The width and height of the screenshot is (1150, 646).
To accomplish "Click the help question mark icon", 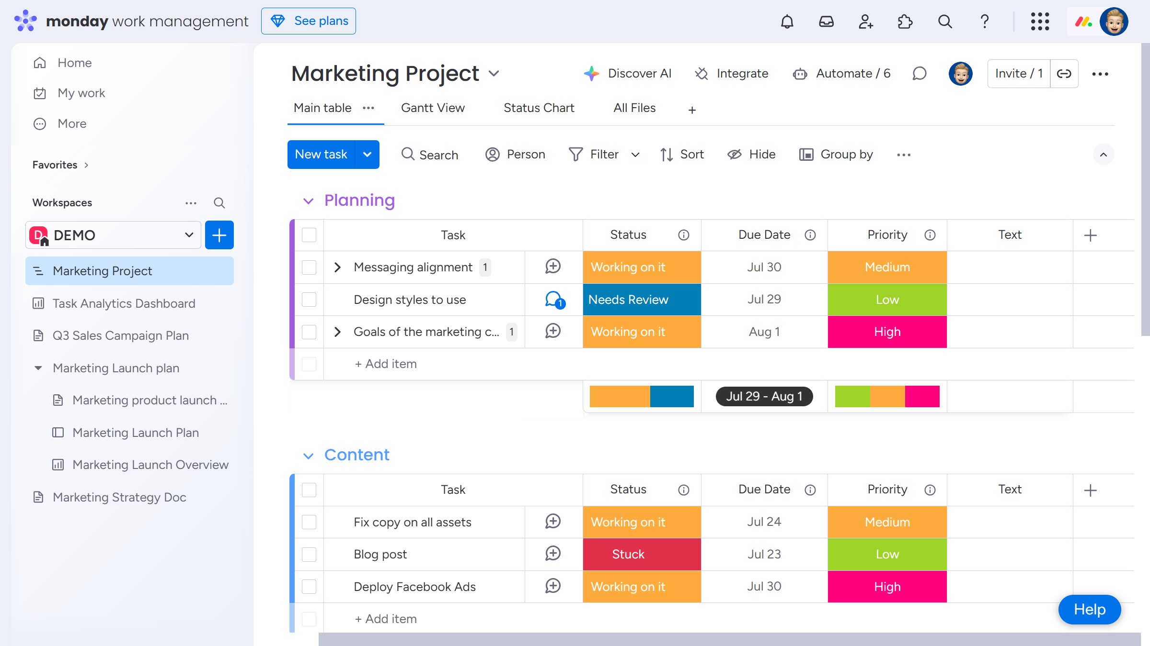I will tap(985, 21).
